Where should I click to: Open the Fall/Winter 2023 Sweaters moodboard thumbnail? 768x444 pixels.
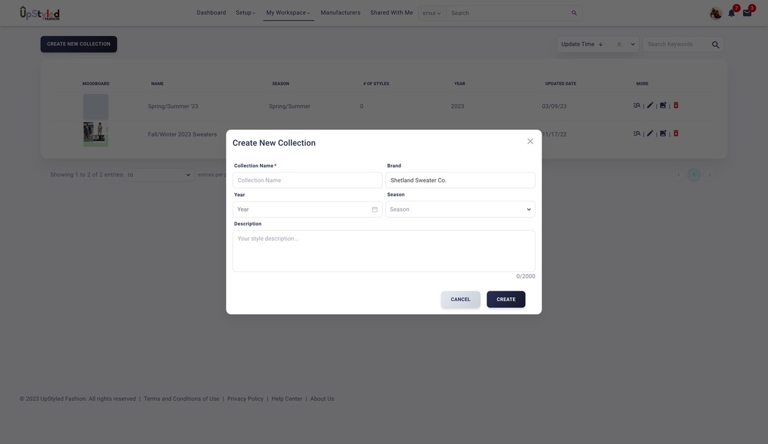click(x=96, y=134)
